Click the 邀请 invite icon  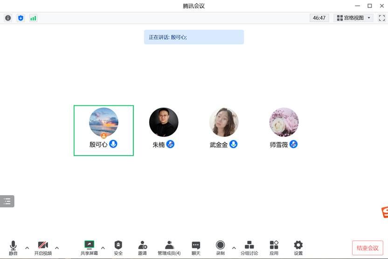click(x=142, y=248)
